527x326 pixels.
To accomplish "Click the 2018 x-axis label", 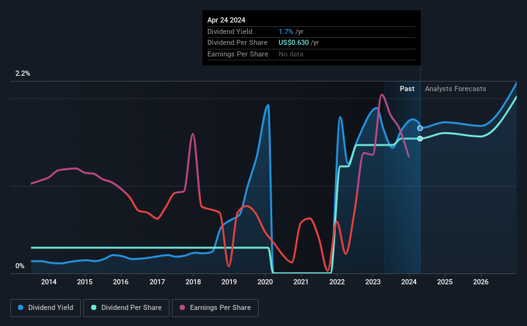I will [193, 282].
